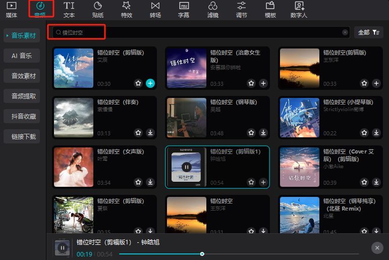Pause 错位时空（剪辑版1）card playback
The width and height of the screenshot is (389, 260).
tap(187, 167)
